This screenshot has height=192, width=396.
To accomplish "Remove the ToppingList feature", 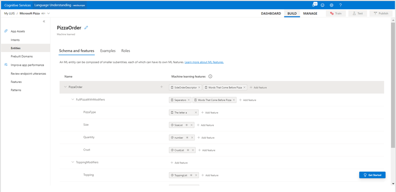I will coord(196,176).
